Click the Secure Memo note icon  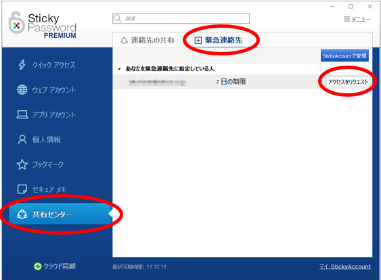[x=22, y=189]
